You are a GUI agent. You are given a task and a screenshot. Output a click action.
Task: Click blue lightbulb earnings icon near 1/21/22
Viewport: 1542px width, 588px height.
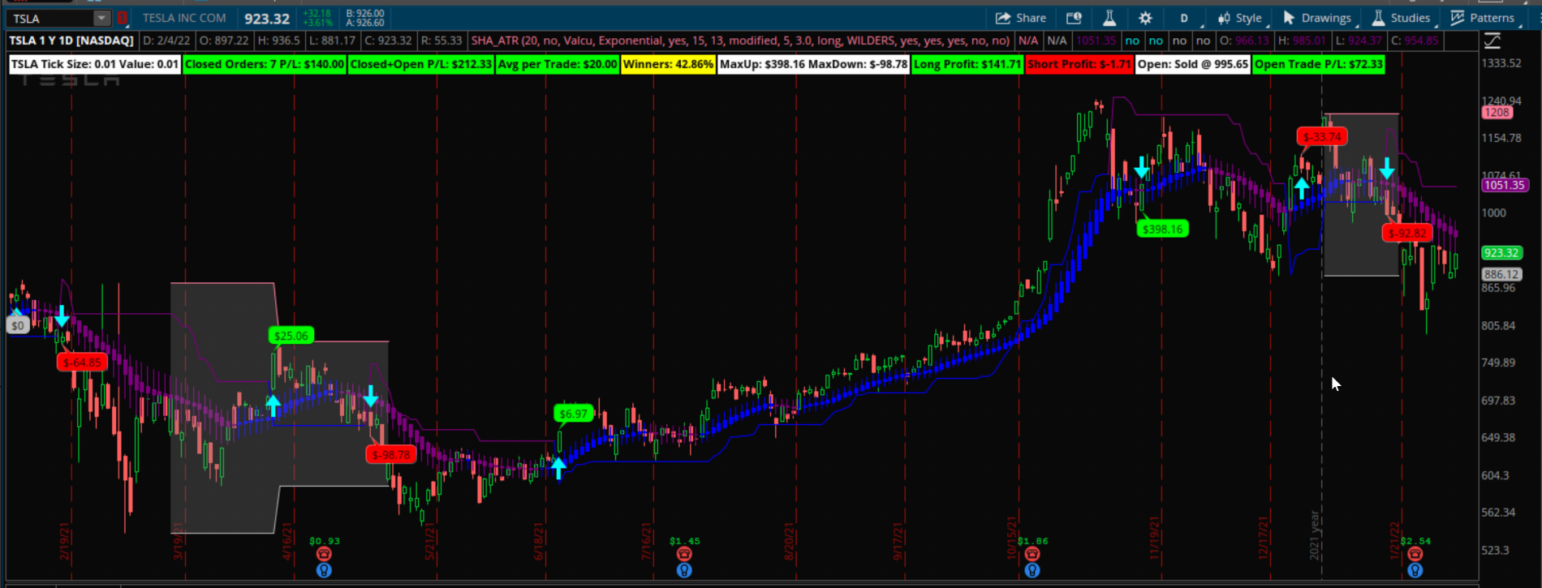tap(1415, 570)
